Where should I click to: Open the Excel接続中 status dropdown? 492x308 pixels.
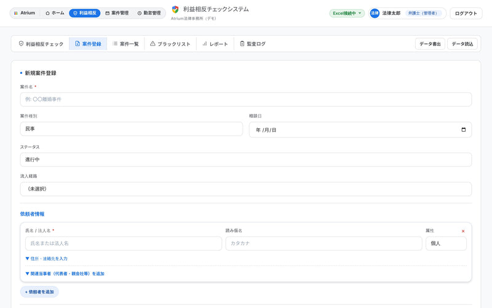pos(347,13)
